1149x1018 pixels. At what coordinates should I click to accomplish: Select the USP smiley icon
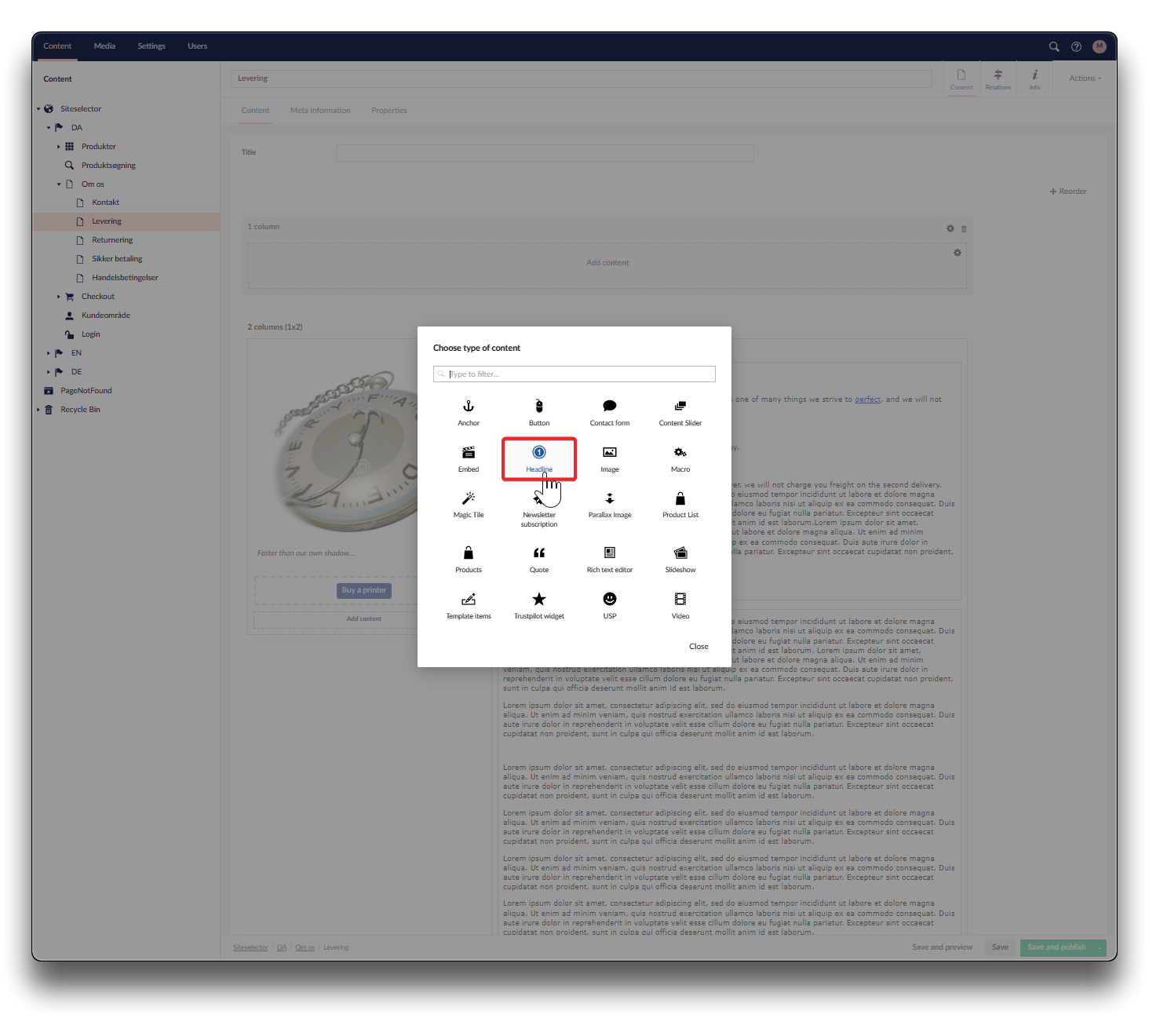point(610,599)
